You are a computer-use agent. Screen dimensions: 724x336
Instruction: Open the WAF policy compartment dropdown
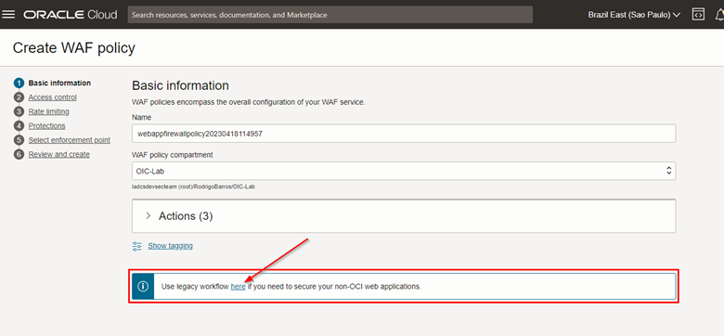pos(404,170)
